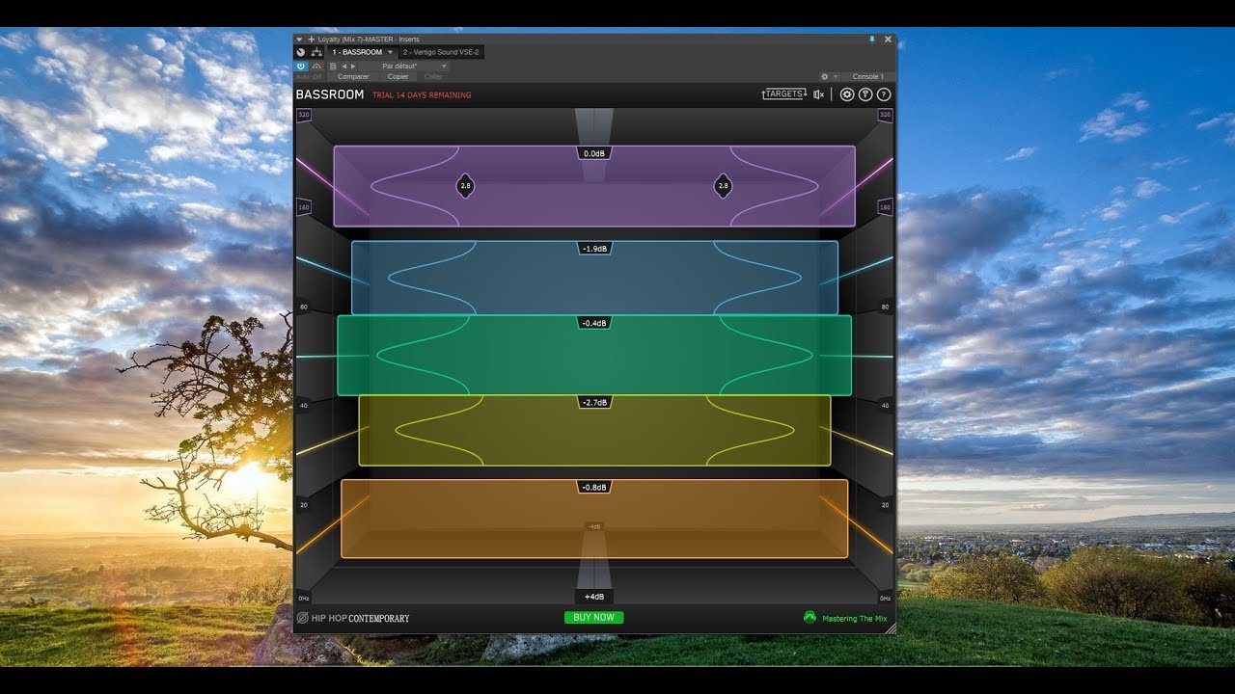Click the green Mastering The Mix logo icon

(x=810, y=618)
